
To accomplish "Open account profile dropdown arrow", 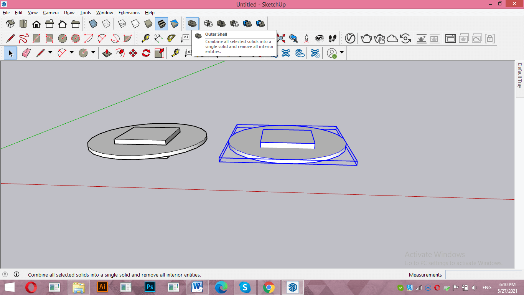I will click(341, 52).
